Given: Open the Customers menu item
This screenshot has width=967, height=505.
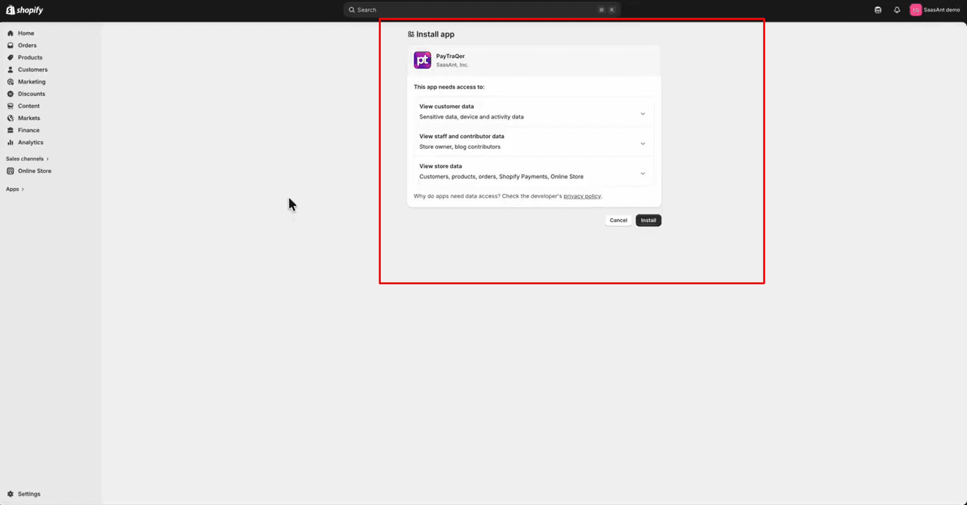Looking at the screenshot, I should tap(33, 70).
